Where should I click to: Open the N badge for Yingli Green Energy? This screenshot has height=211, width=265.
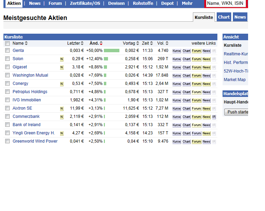coord(62,133)
